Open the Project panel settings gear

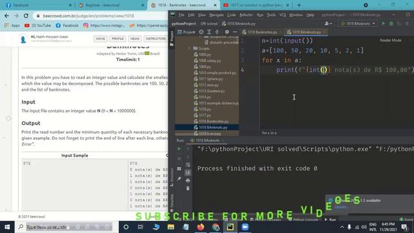[x=227, y=32]
